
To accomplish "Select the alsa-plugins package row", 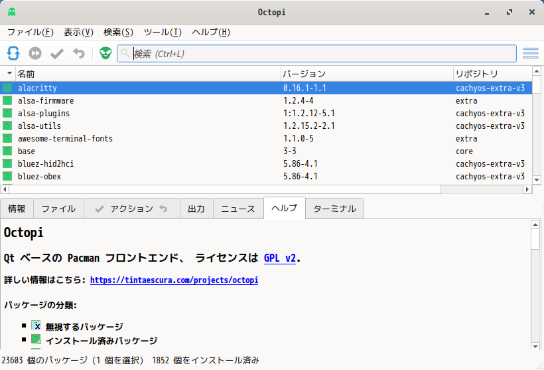I will (266, 113).
